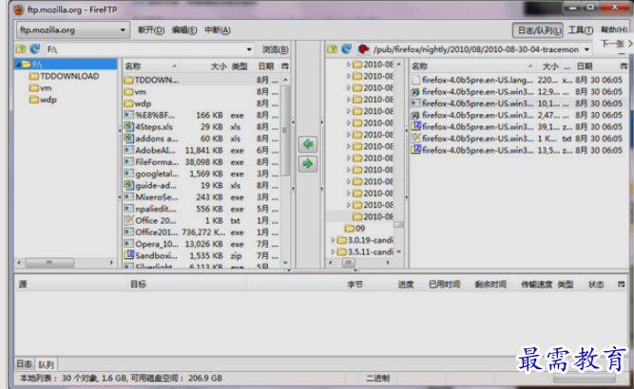Click the download left green arrow button
Screen dimensions: 634x389
pos(308,144)
